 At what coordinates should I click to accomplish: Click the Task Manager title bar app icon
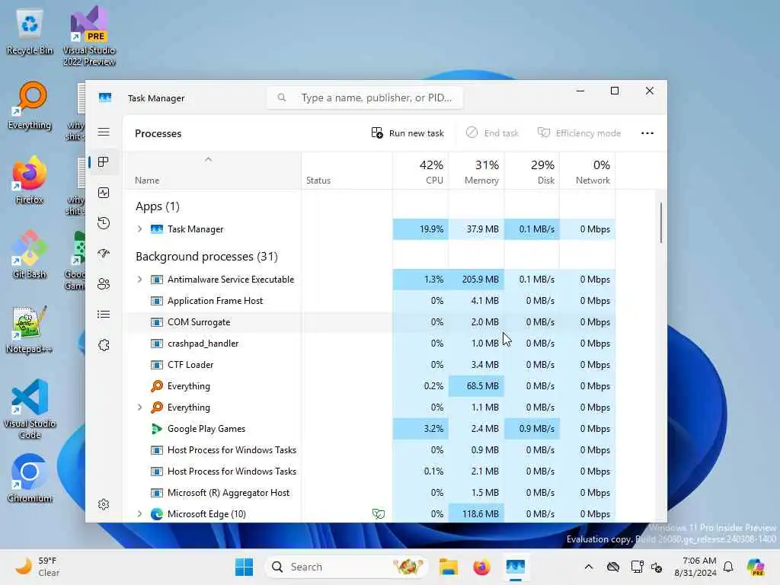pos(105,97)
